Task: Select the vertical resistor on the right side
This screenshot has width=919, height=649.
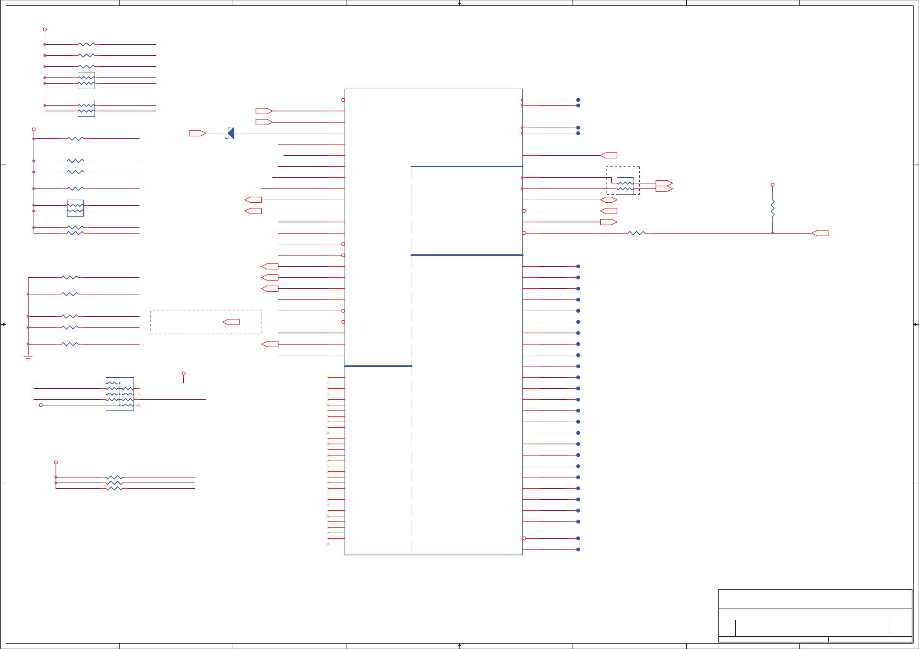Action: tap(772, 208)
